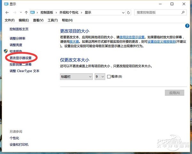Open the 工具(T) menu
Screen dimensions: 192x154
coord(53,20)
